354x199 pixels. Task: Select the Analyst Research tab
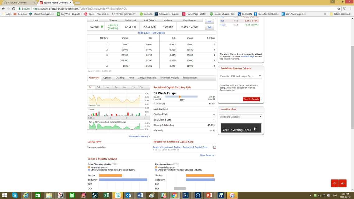tap(147, 78)
